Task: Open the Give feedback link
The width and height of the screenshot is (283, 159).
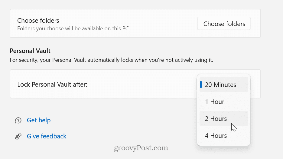Action: (47, 136)
